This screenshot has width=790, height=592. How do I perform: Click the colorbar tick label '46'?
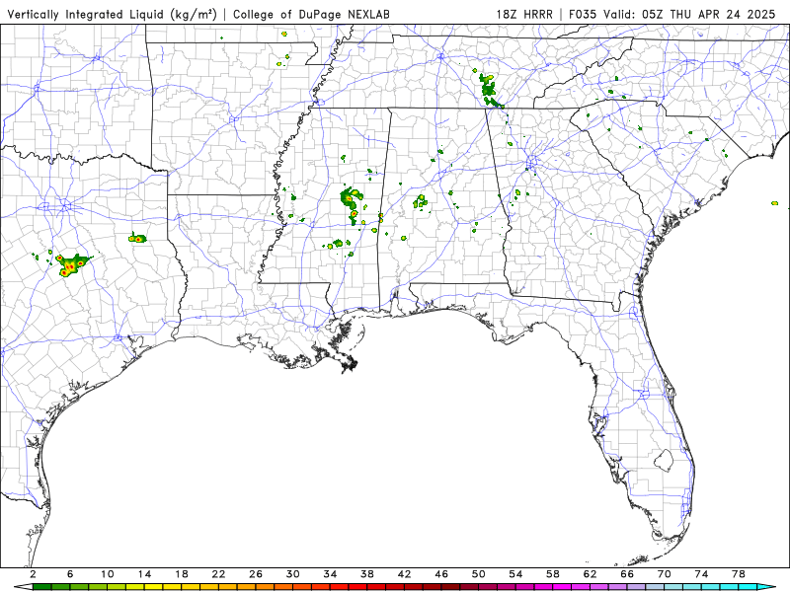pos(441,574)
